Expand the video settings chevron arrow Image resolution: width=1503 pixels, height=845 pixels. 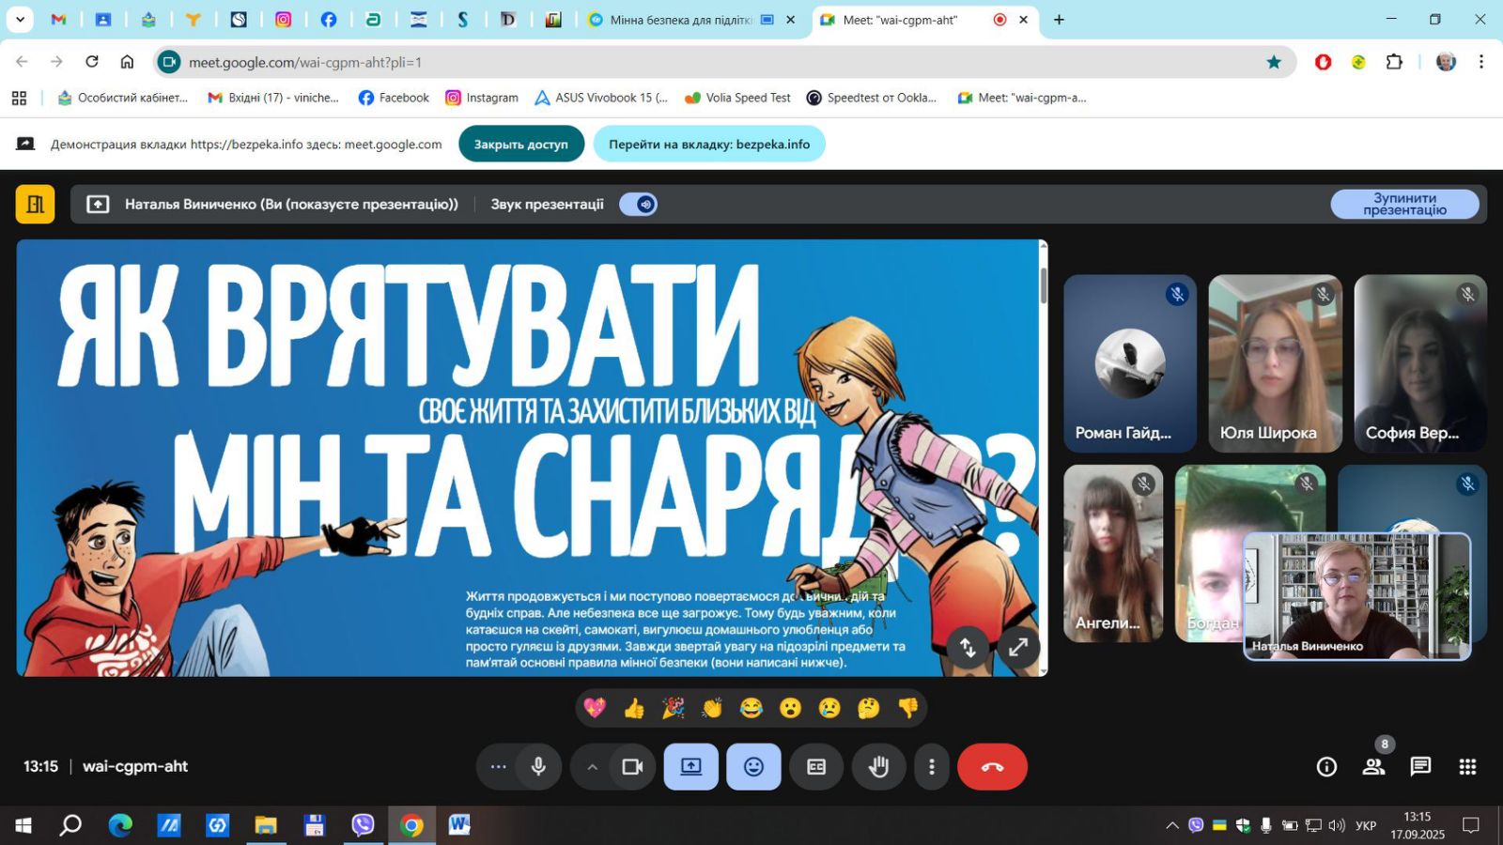click(592, 767)
